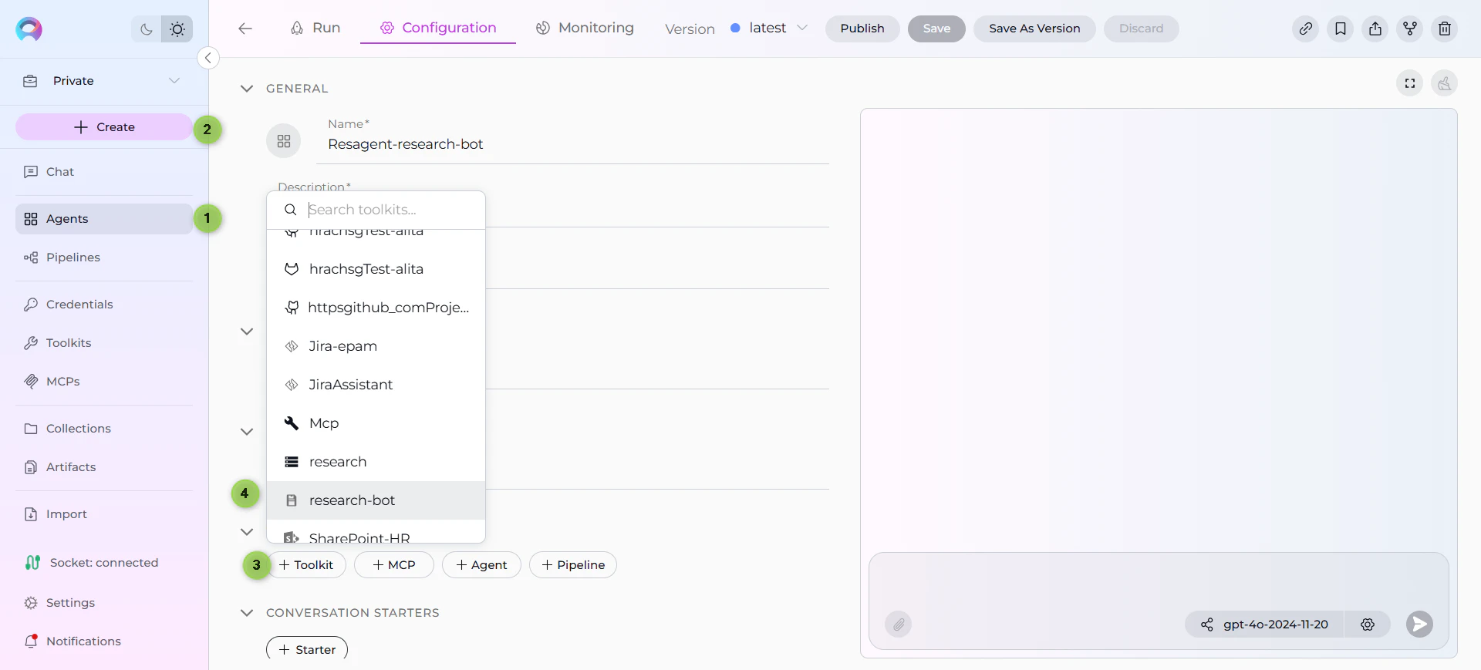Viewport: 1481px width, 670px height.
Task: Click the chat message input area
Action: point(1159,582)
